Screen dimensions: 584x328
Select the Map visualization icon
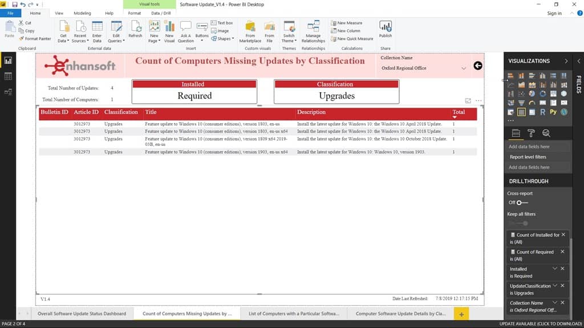tap(564, 94)
